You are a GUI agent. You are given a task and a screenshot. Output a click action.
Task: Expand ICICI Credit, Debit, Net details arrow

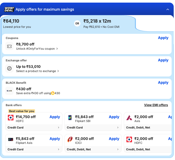[x=118, y=150]
